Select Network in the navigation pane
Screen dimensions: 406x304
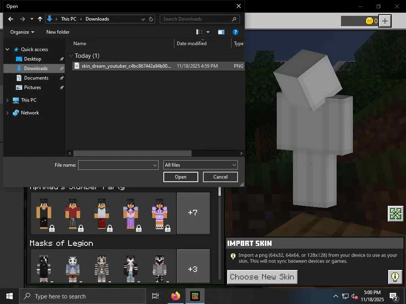click(30, 113)
